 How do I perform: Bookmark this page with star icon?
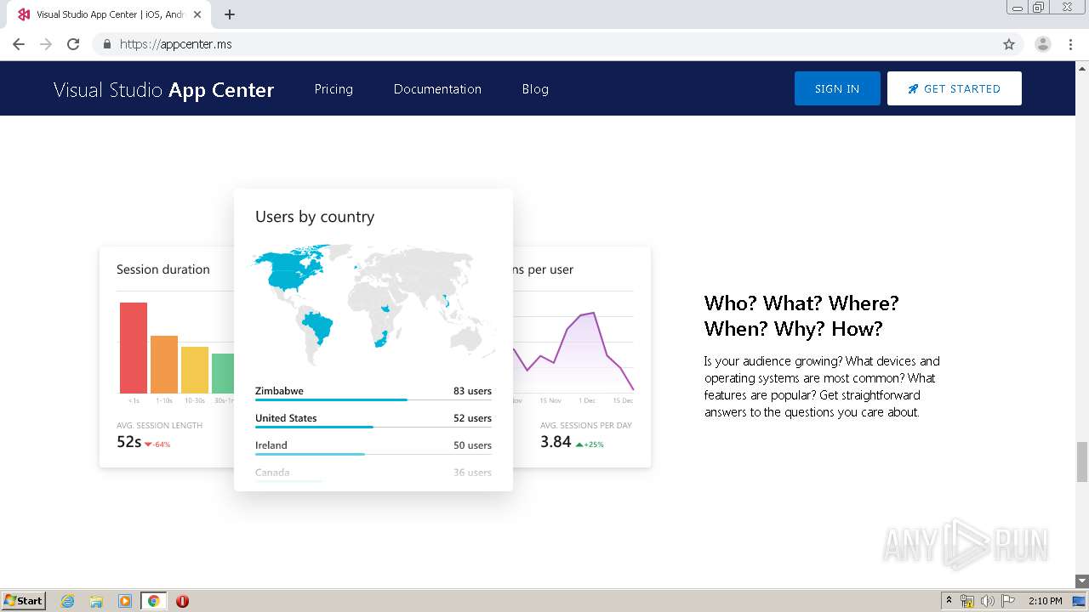point(1009,44)
